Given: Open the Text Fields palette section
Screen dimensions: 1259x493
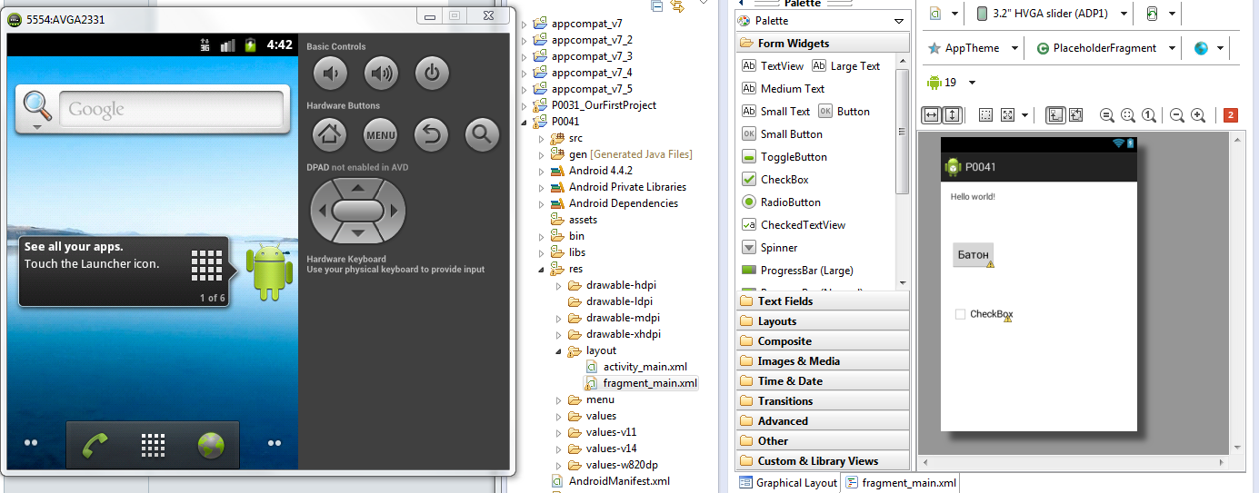Looking at the screenshot, I should coord(823,301).
